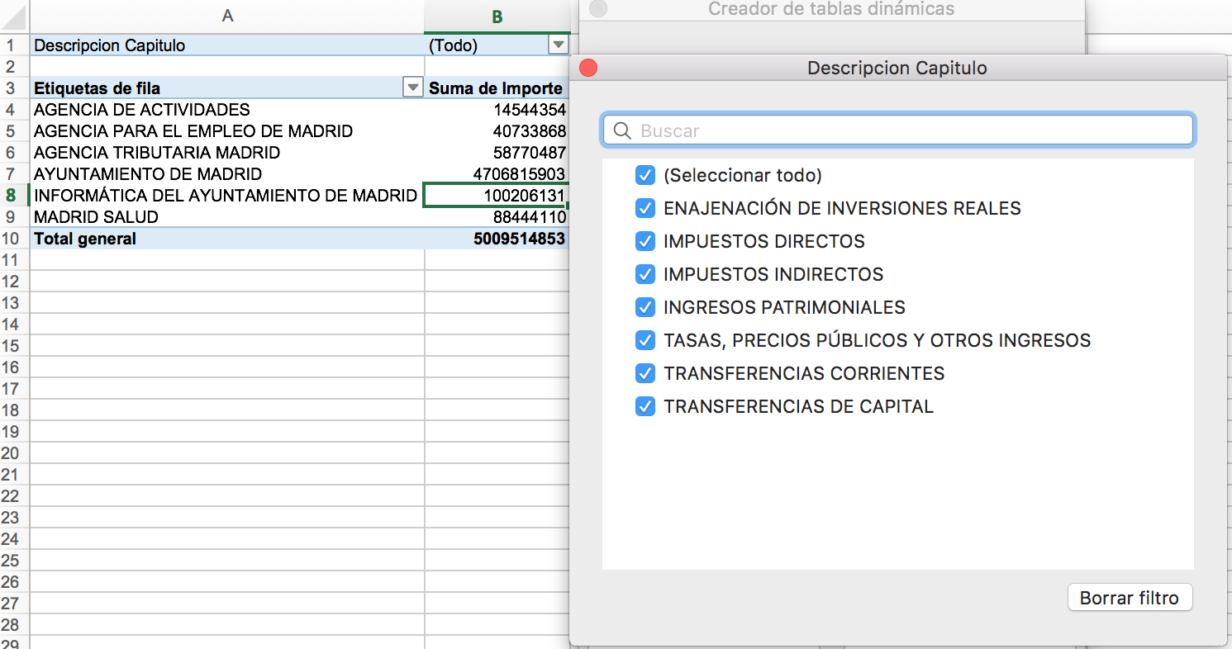1232x649 pixels.
Task: Focus the Buscar search field
Action: [x=897, y=130]
